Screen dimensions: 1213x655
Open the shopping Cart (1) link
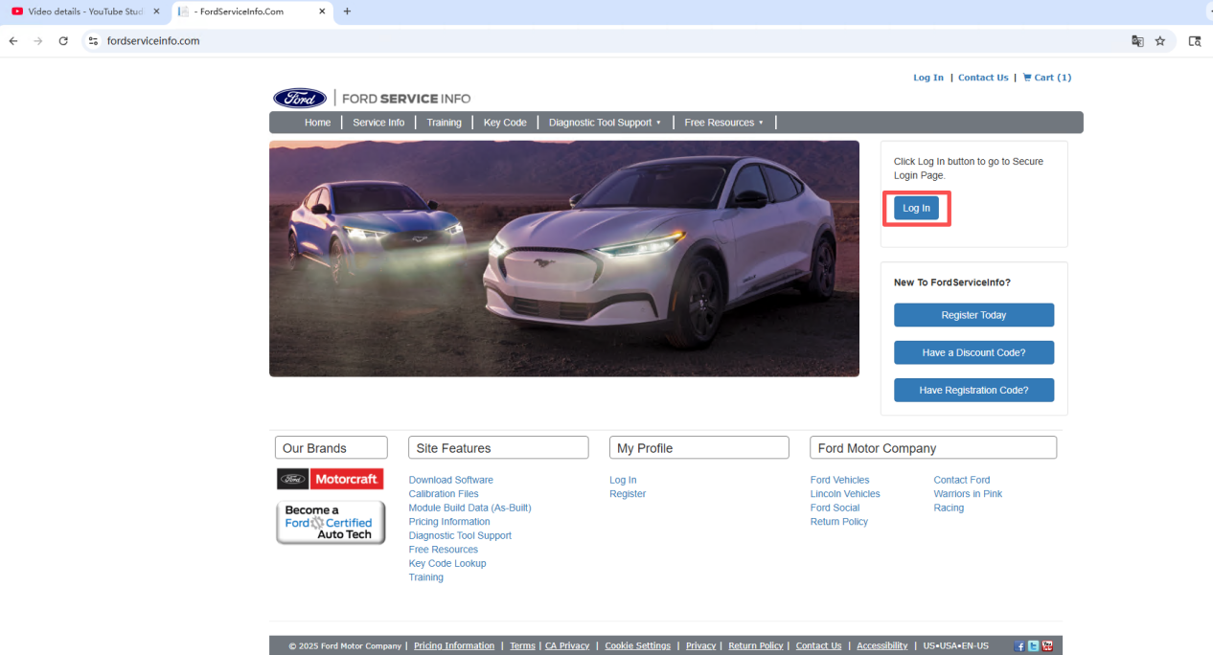[x=1046, y=78]
